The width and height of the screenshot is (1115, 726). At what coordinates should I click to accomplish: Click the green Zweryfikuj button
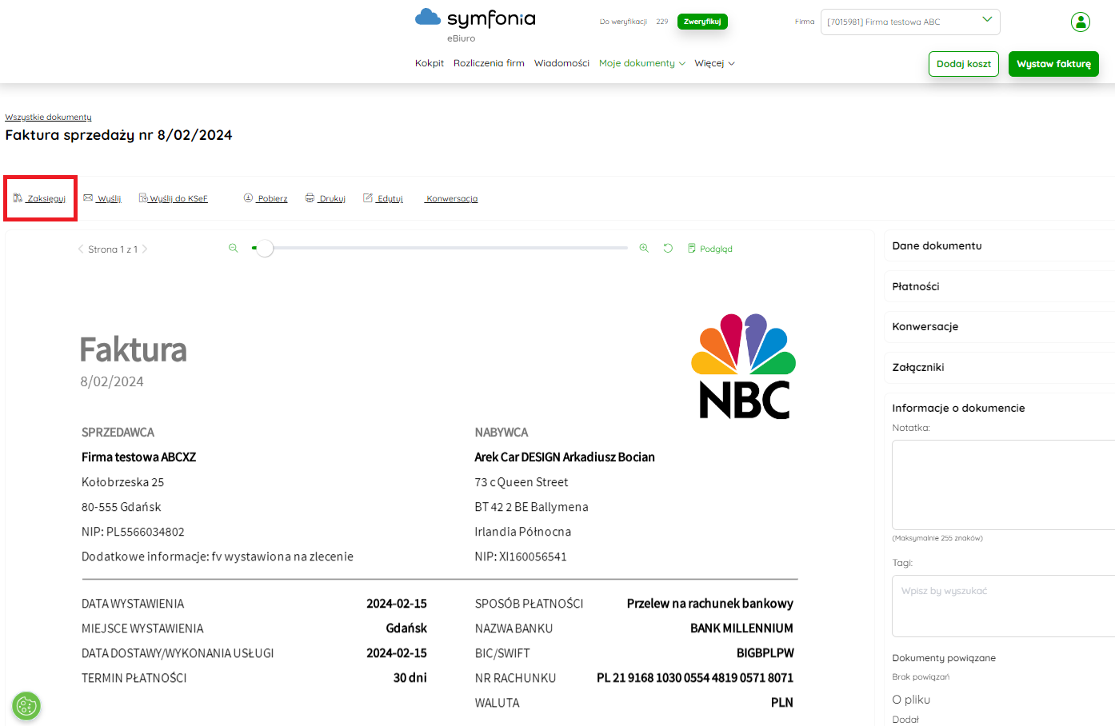tap(702, 22)
